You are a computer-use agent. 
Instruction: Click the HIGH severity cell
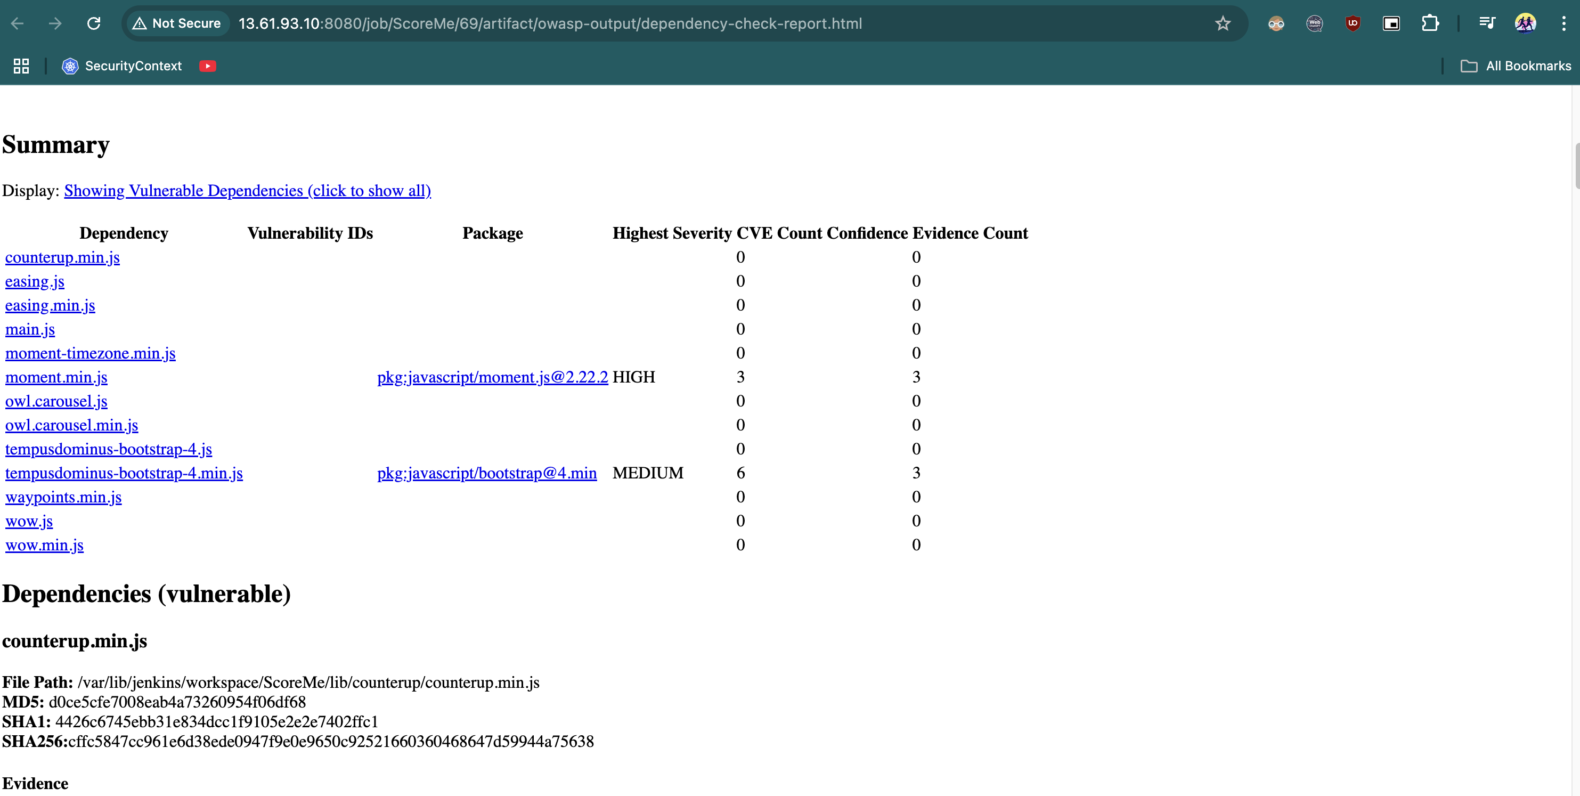coord(633,377)
